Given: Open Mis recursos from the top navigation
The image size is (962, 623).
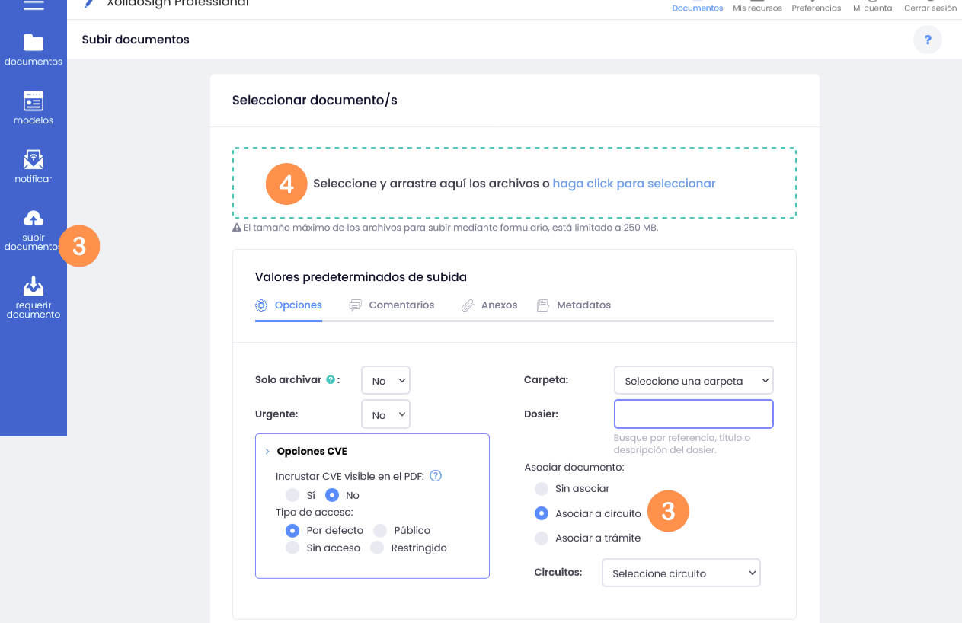Looking at the screenshot, I should coord(757,8).
